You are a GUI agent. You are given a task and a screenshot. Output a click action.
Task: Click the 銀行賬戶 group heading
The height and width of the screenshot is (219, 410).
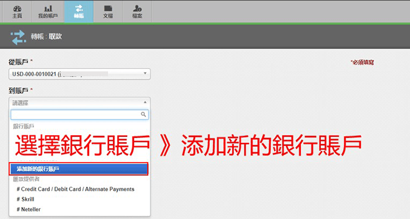pyautogui.click(x=23, y=126)
